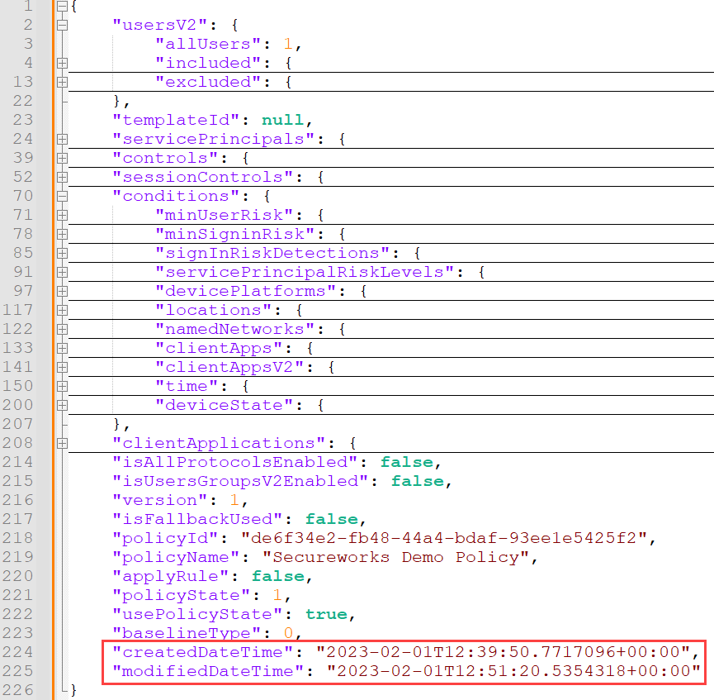Expand the "servicePrincipals" fold marker
Image resolution: width=714 pixels, height=700 pixels.
(63, 139)
